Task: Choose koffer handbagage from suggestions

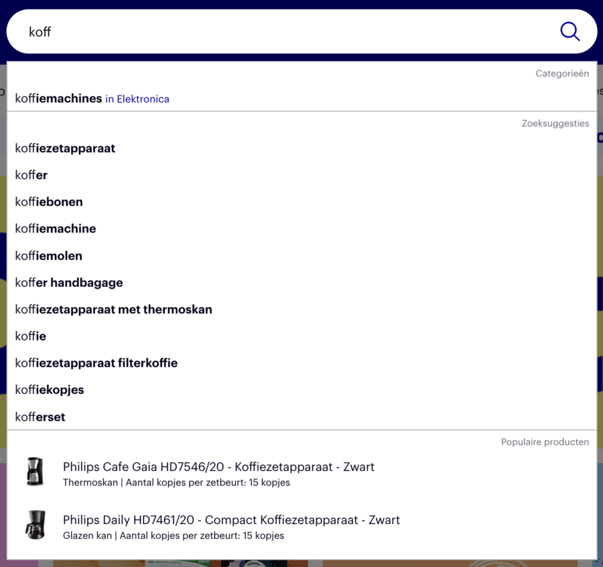Action: (69, 282)
